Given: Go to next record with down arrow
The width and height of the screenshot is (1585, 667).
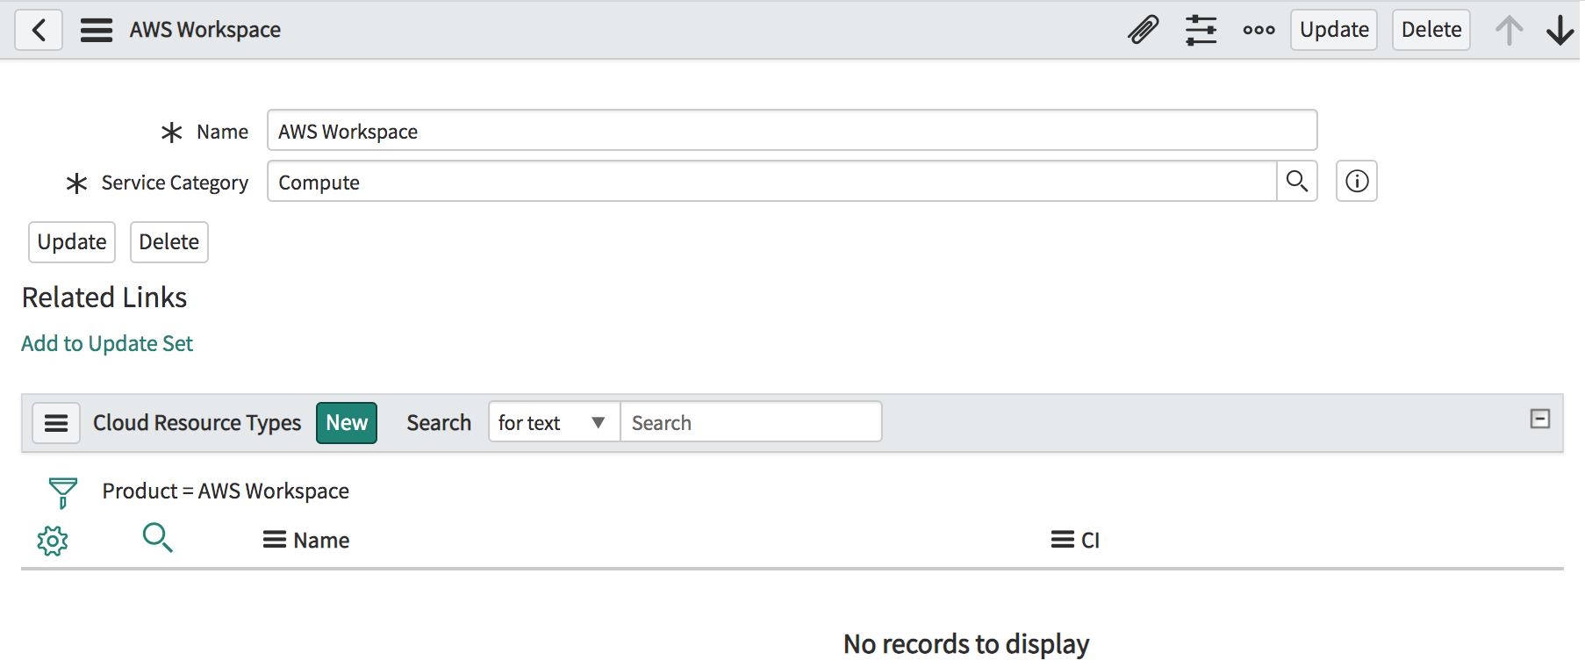Looking at the screenshot, I should tap(1560, 30).
